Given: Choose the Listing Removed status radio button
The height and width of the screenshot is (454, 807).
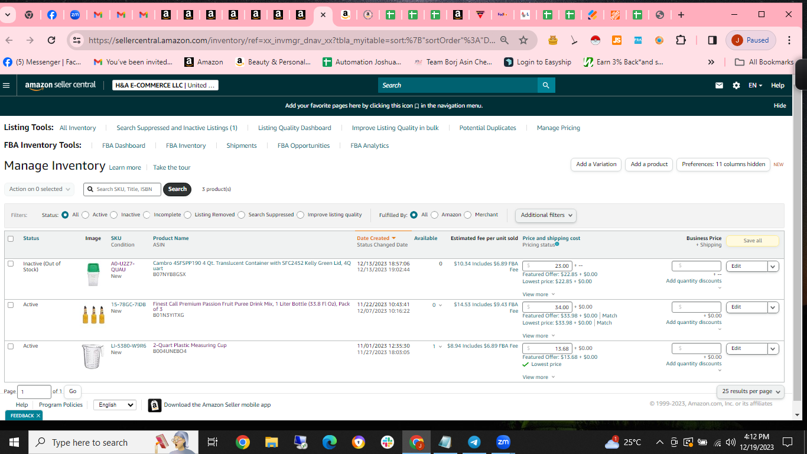Looking at the screenshot, I should pos(188,215).
